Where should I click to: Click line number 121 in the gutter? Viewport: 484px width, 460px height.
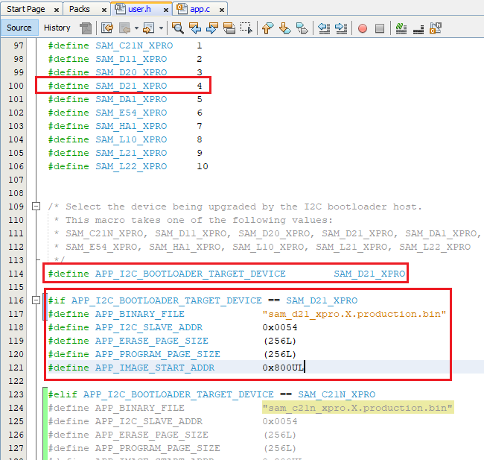[x=16, y=368]
